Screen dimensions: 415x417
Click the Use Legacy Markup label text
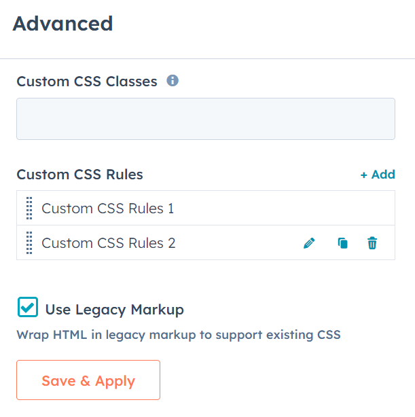click(114, 310)
